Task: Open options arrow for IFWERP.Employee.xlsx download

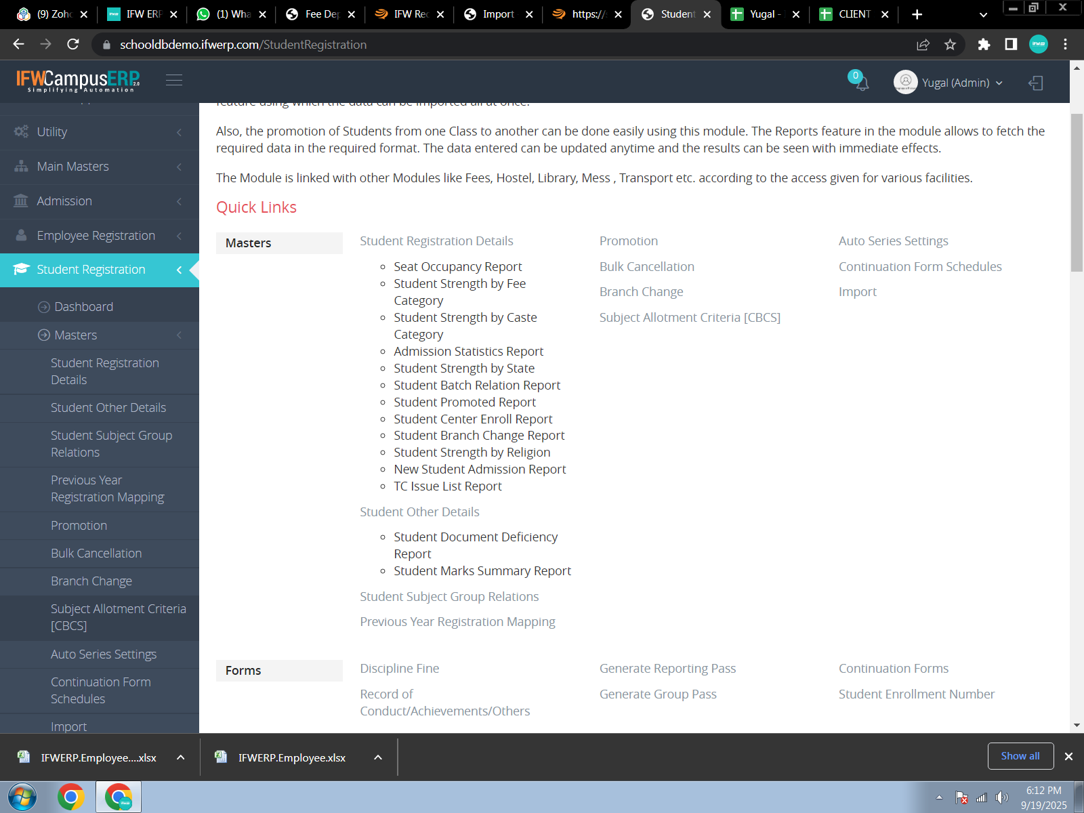Action: point(378,757)
